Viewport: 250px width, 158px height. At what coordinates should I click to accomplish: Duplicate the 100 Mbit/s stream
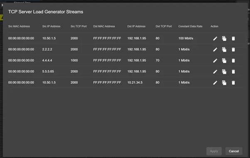tap(224, 39)
